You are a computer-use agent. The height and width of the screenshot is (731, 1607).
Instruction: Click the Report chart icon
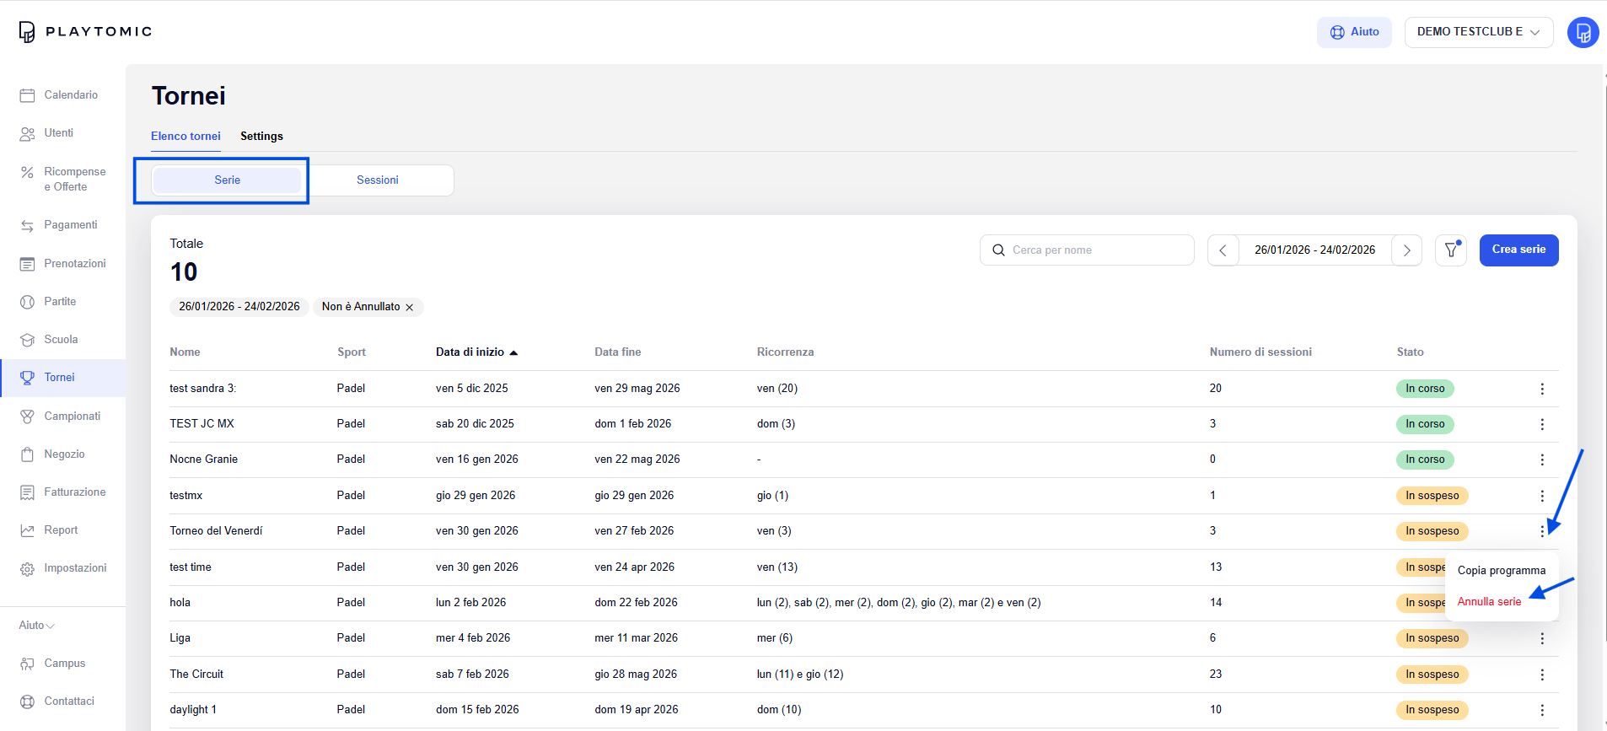pyautogui.click(x=27, y=530)
